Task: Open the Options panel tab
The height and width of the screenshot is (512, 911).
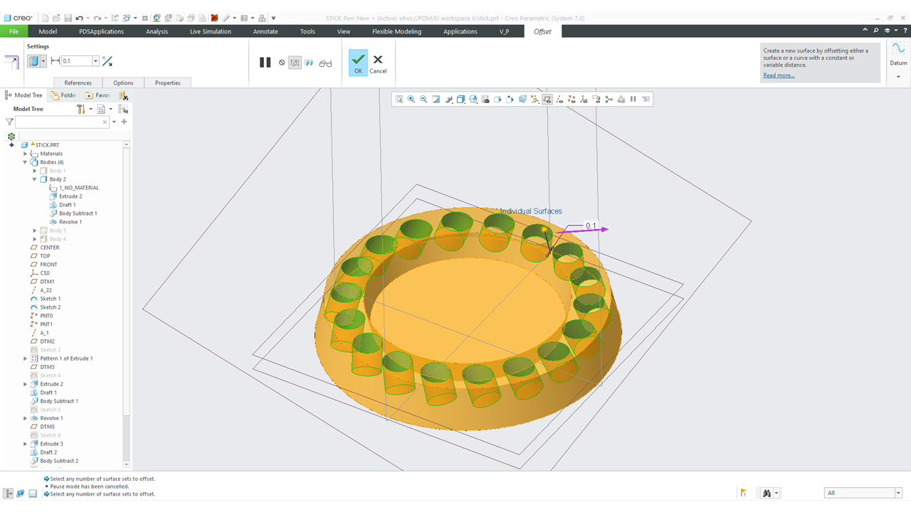Action: 123,82
